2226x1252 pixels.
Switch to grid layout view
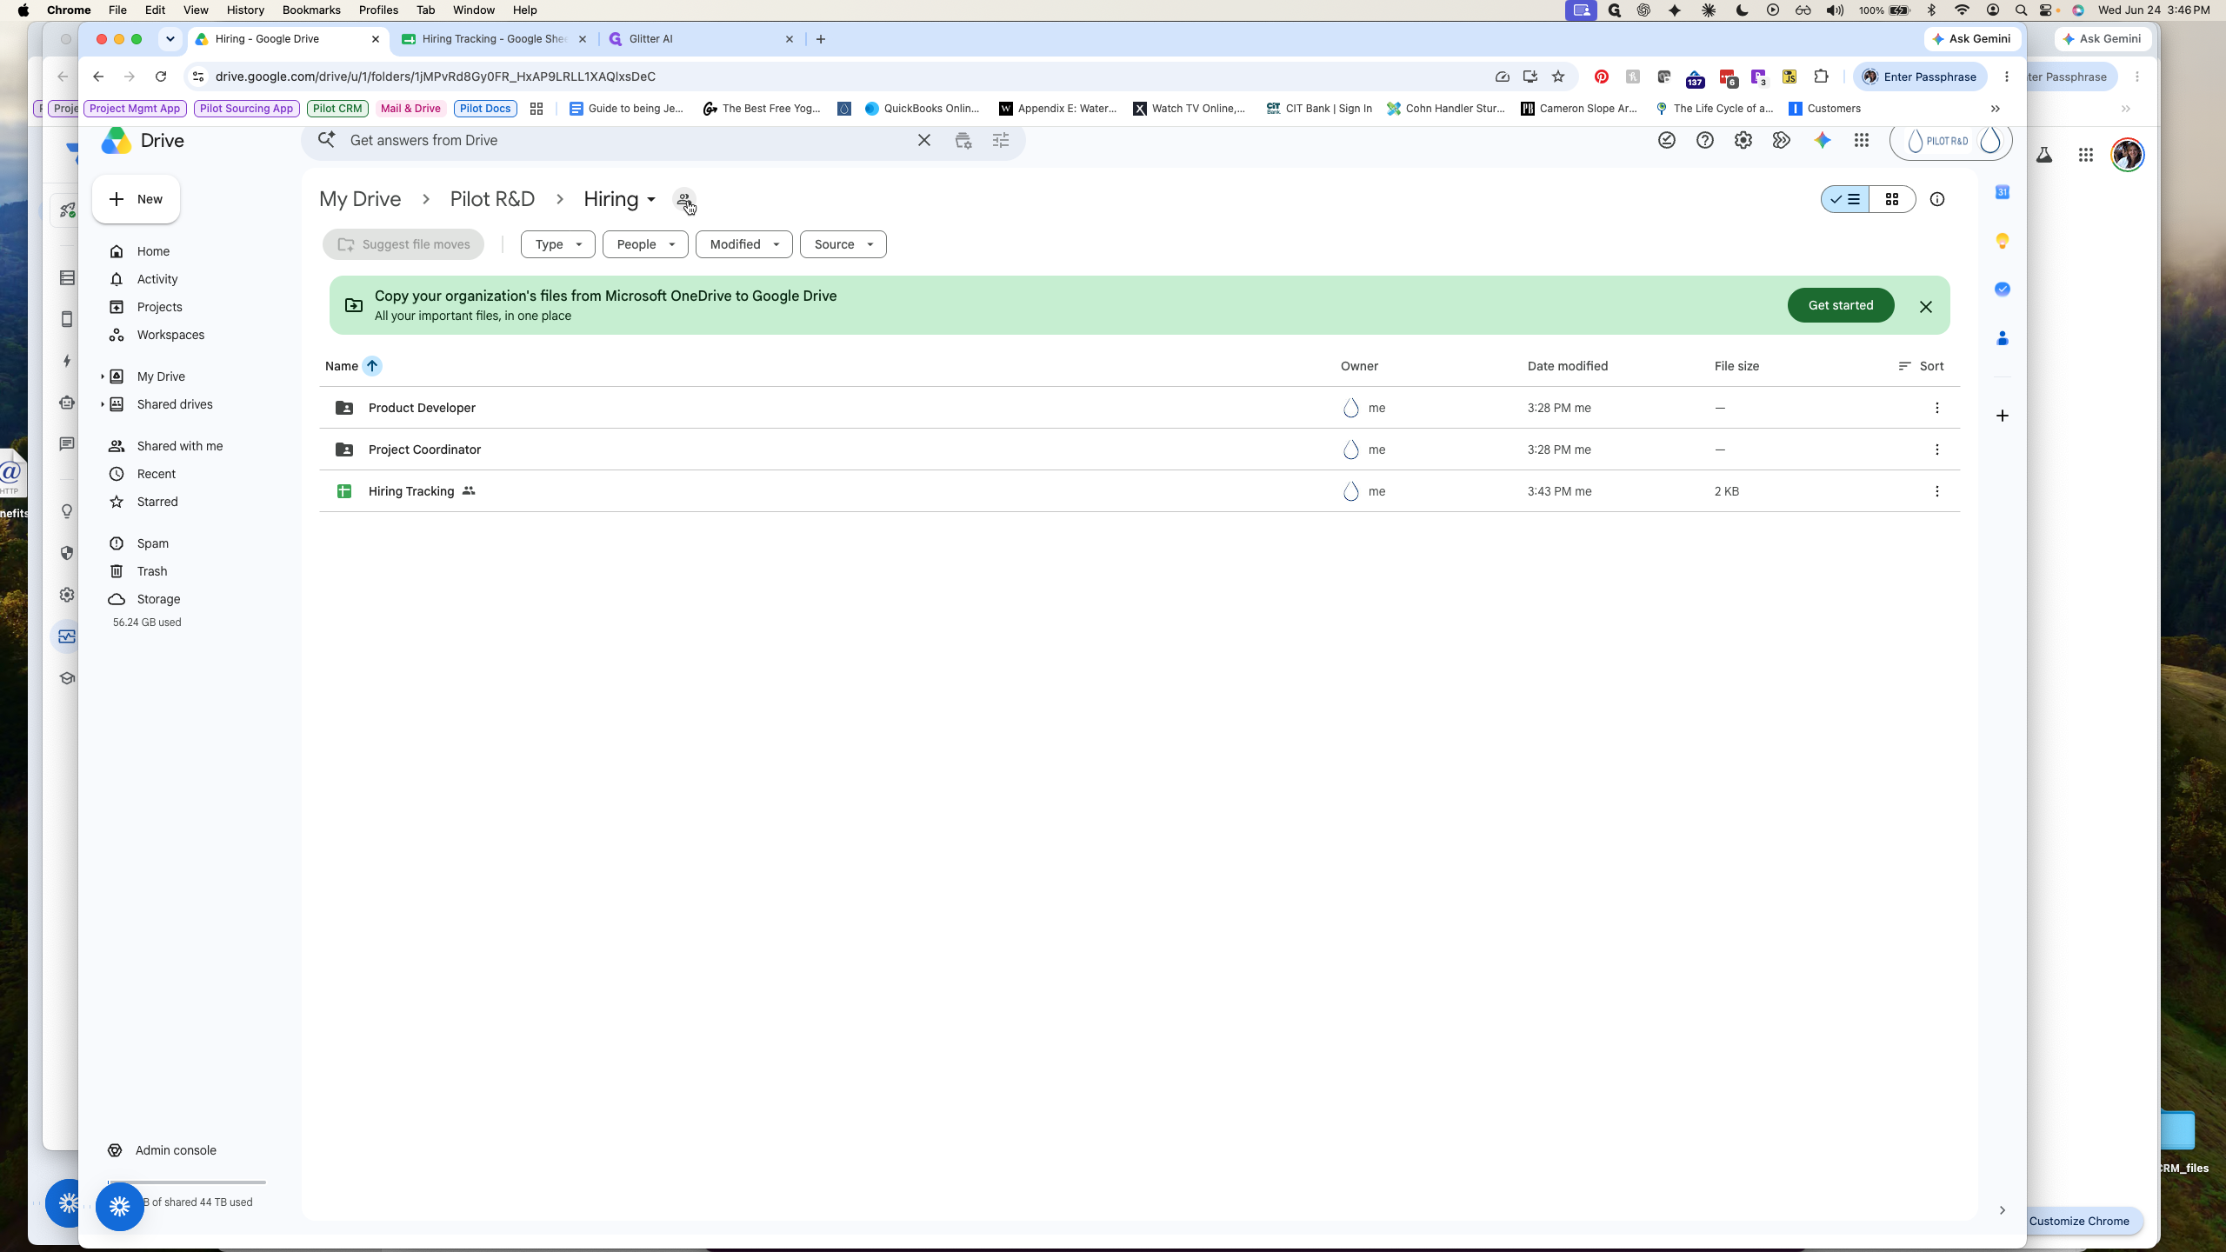pos(1892,199)
